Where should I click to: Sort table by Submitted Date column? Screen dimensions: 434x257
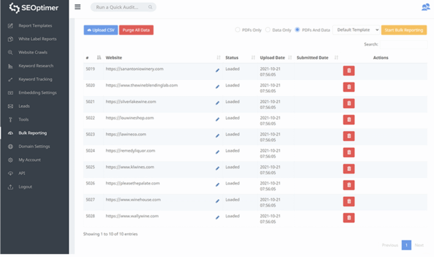click(x=317, y=58)
